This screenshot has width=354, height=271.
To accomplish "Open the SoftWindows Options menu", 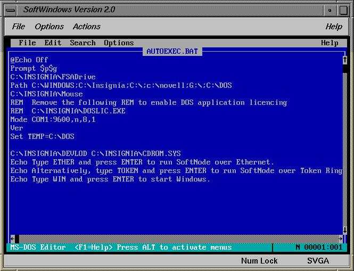I will click(49, 27).
